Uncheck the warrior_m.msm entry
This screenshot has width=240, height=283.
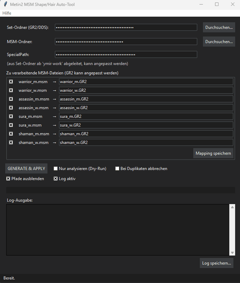pyautogui.click(x=11, y=81)
